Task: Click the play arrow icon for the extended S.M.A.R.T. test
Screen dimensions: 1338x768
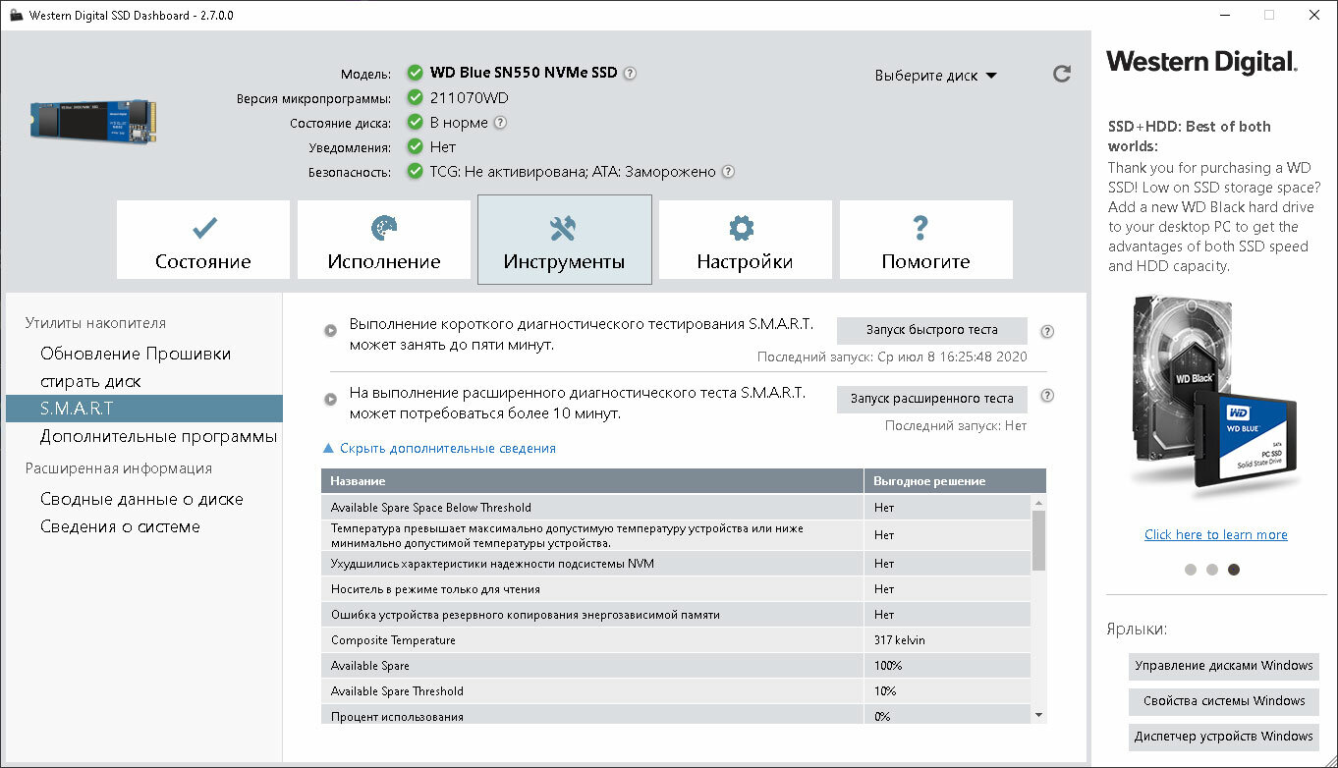Action: click(331, 399)
